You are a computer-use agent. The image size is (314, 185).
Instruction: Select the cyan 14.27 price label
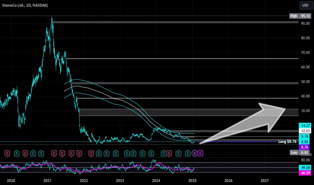coord(305,125)
